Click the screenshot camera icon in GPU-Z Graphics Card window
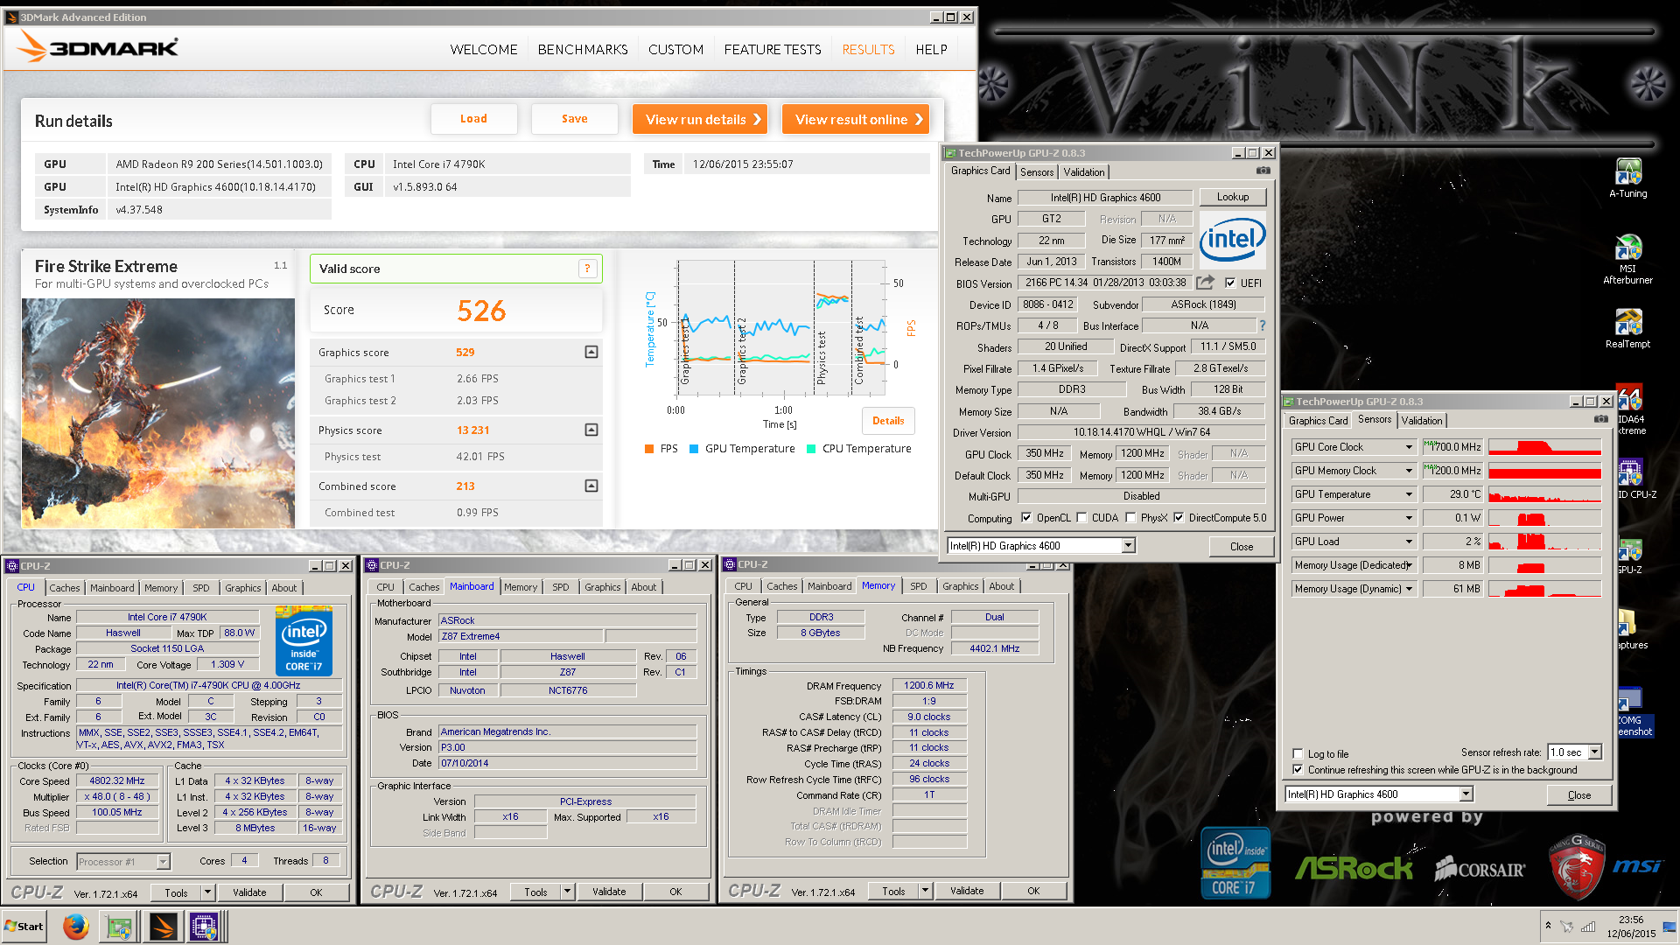Image resolution: width=1680 pixels, height=945 pixels. click(1263, 171)
